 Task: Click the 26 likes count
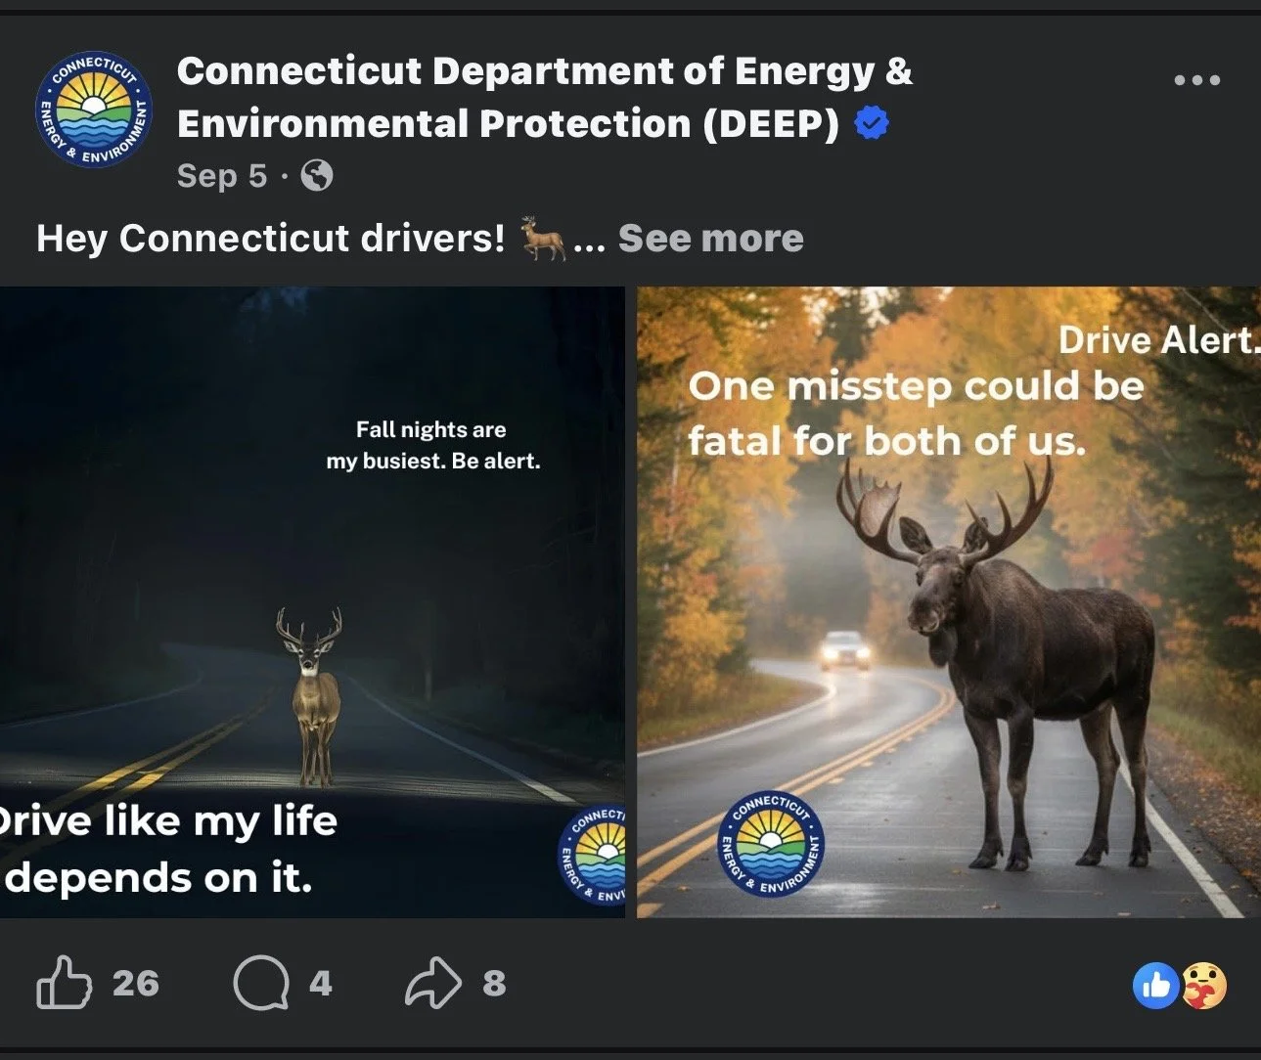(x=135, y=984)
